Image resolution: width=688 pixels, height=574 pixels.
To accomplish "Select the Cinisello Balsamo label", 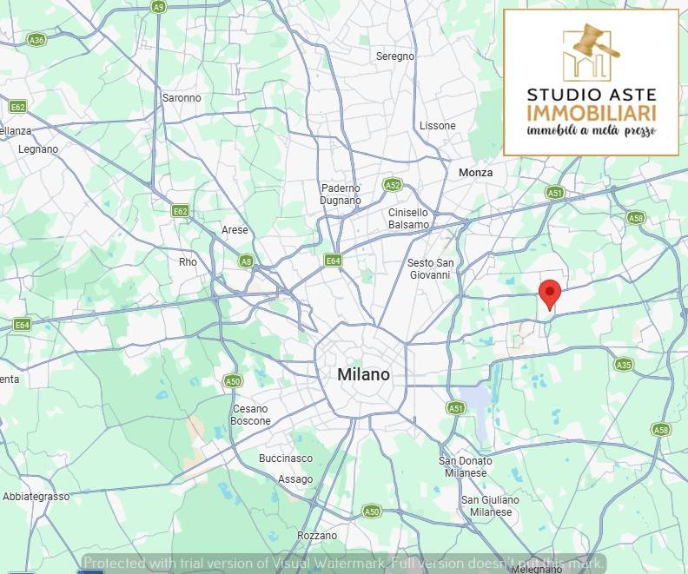I will [x=408, y=218].
